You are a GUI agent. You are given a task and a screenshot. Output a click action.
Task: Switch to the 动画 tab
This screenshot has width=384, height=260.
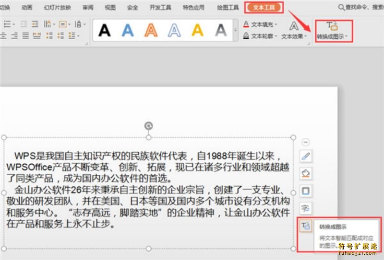click(27, 8)
